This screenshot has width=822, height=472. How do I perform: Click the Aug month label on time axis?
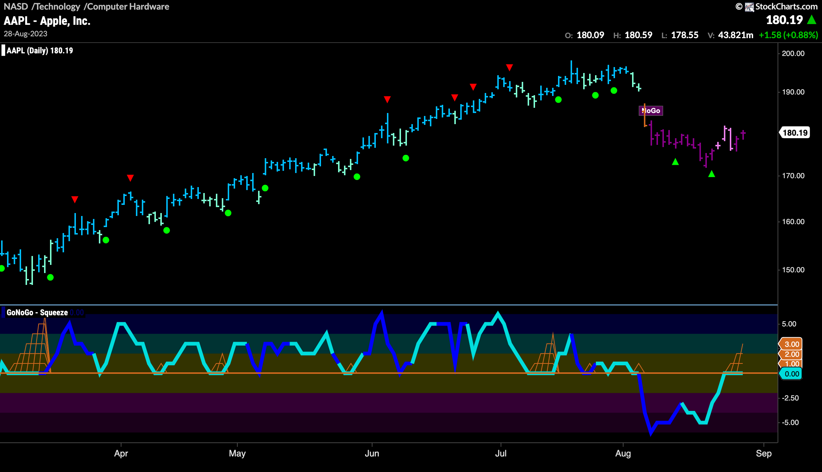[623, 453]
